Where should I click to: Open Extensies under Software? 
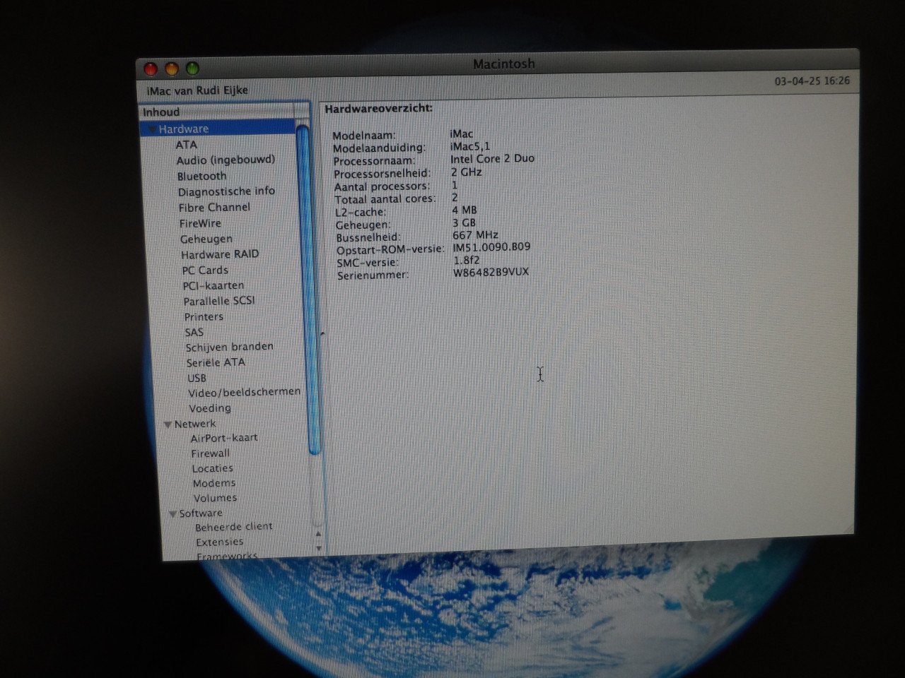[219, 542]
